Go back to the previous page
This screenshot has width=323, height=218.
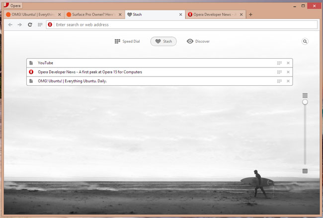click(x=10, y=25)
